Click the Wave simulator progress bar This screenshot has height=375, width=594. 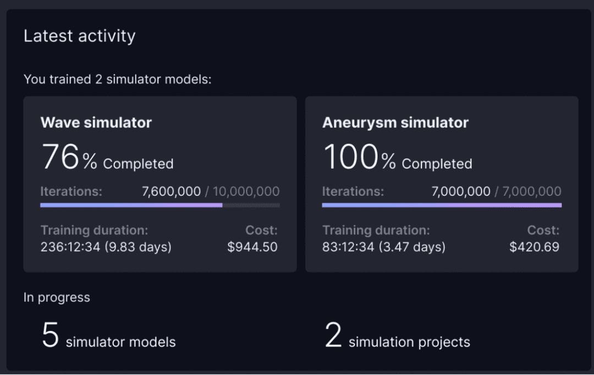pyautogui.click(x=160, y=205)
